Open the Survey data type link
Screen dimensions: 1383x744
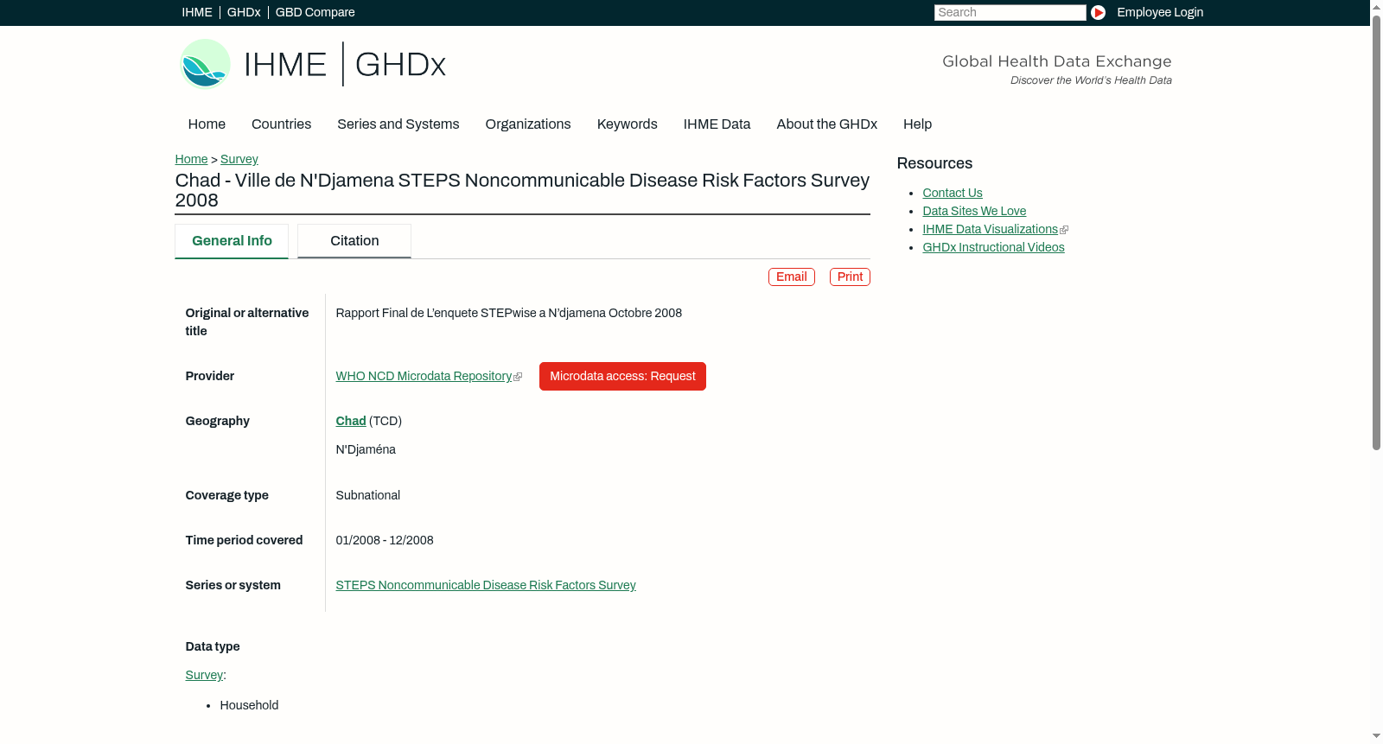pos(204,675)
